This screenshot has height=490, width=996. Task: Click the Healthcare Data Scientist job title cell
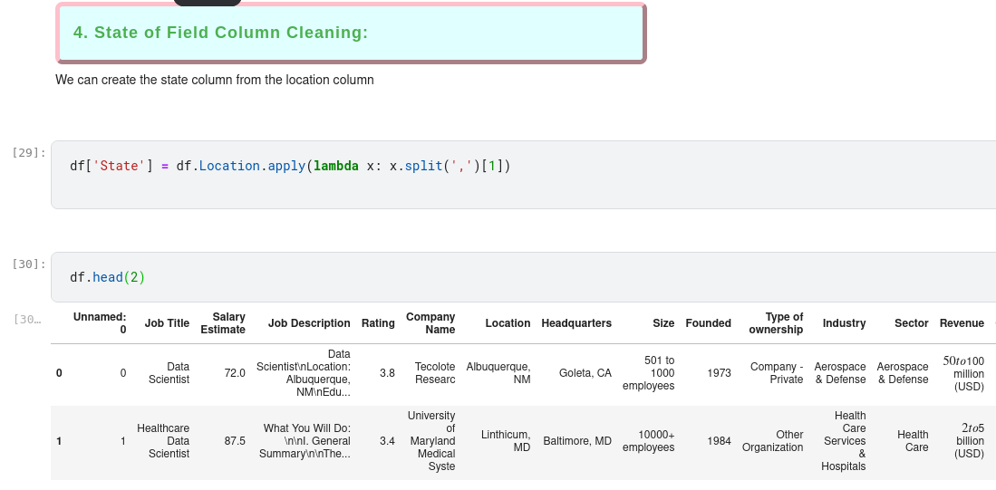tap(163, 441)
